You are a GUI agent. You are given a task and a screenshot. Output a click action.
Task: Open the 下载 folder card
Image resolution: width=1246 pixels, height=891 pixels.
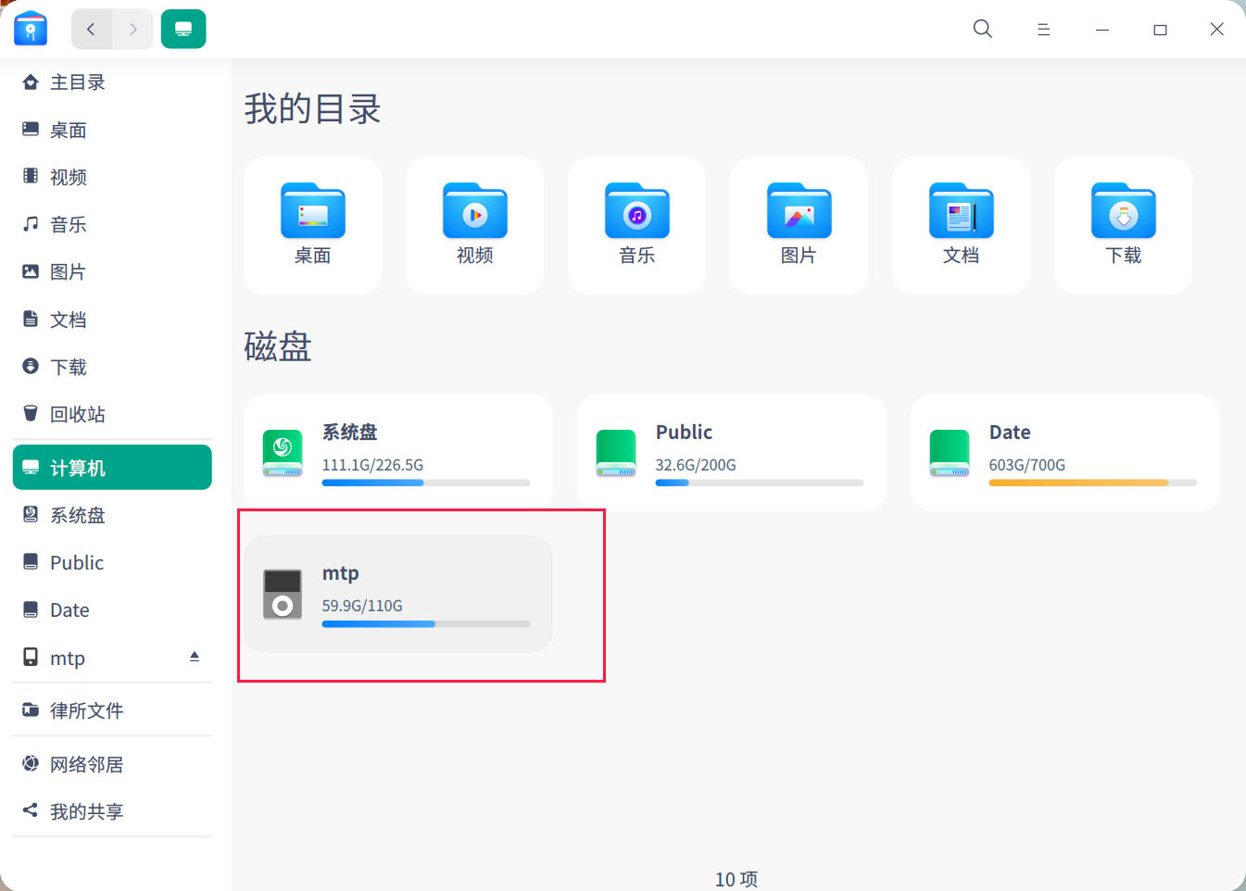click(1124, 225)
